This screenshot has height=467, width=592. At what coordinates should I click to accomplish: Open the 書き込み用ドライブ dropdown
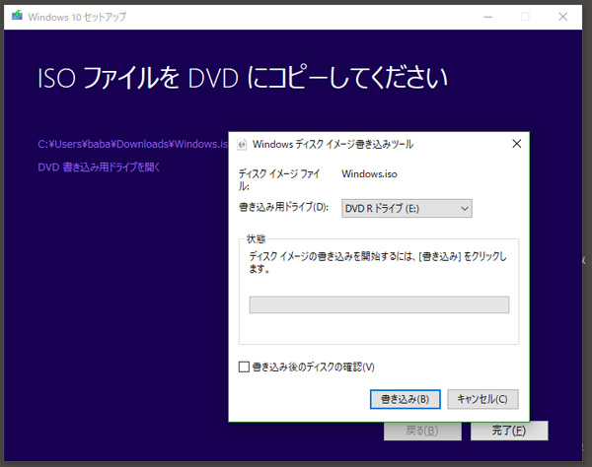point(407,209)
